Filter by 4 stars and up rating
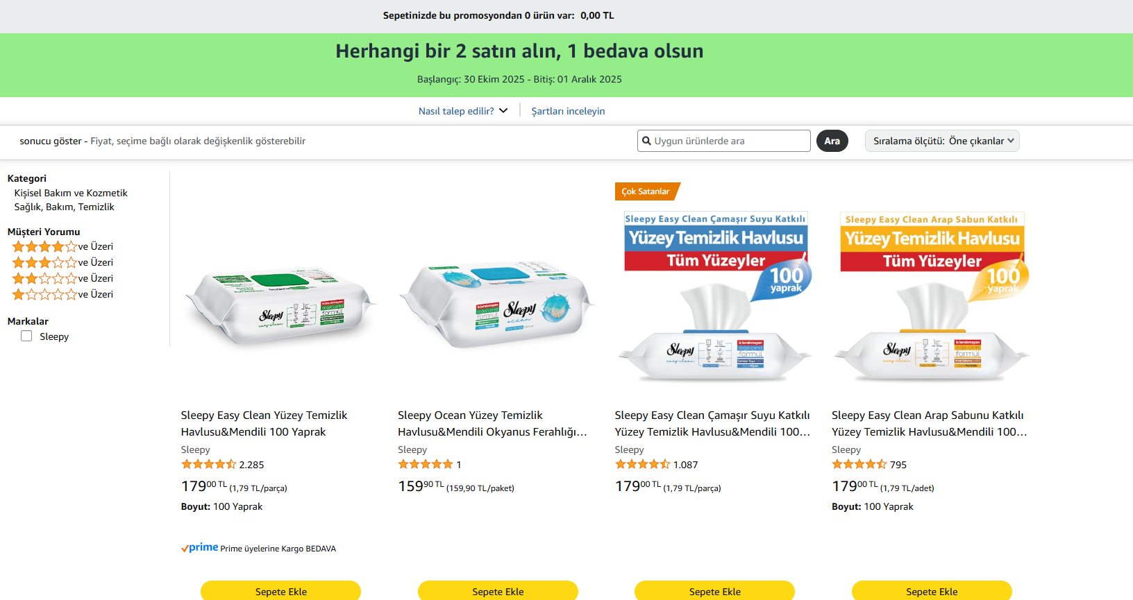The image size is (1133, 600). click(62, 246)
